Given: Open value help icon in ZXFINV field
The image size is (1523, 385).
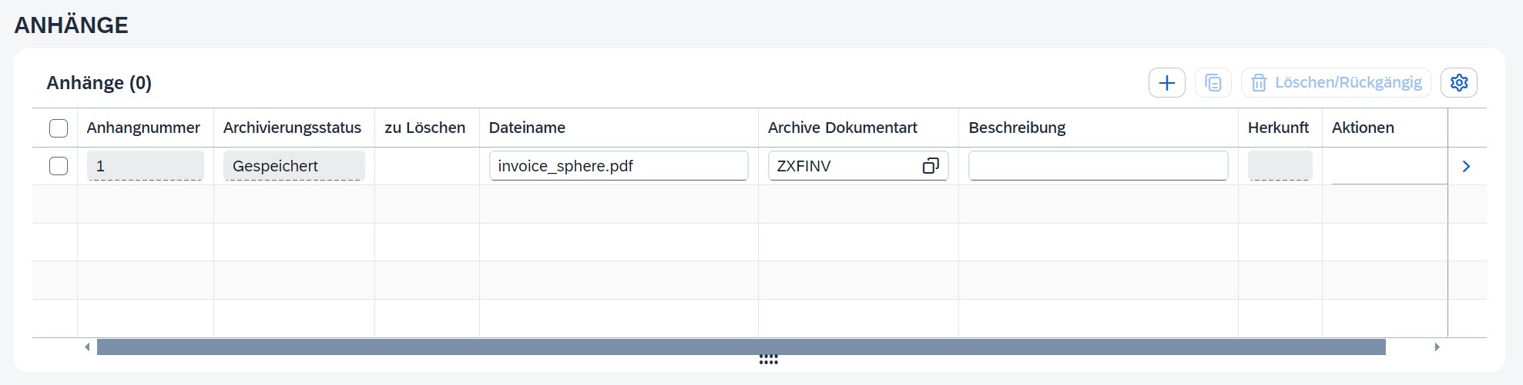Looking at the screenshot, I should tap(931, 166).
